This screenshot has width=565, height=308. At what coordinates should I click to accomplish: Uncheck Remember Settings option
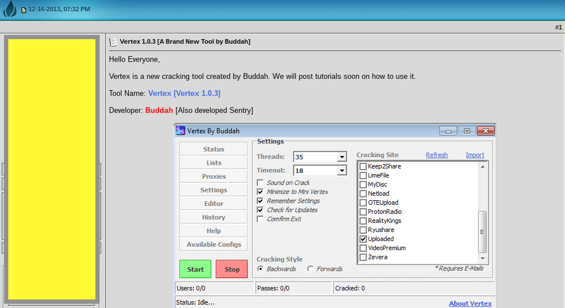click(260, 201)
